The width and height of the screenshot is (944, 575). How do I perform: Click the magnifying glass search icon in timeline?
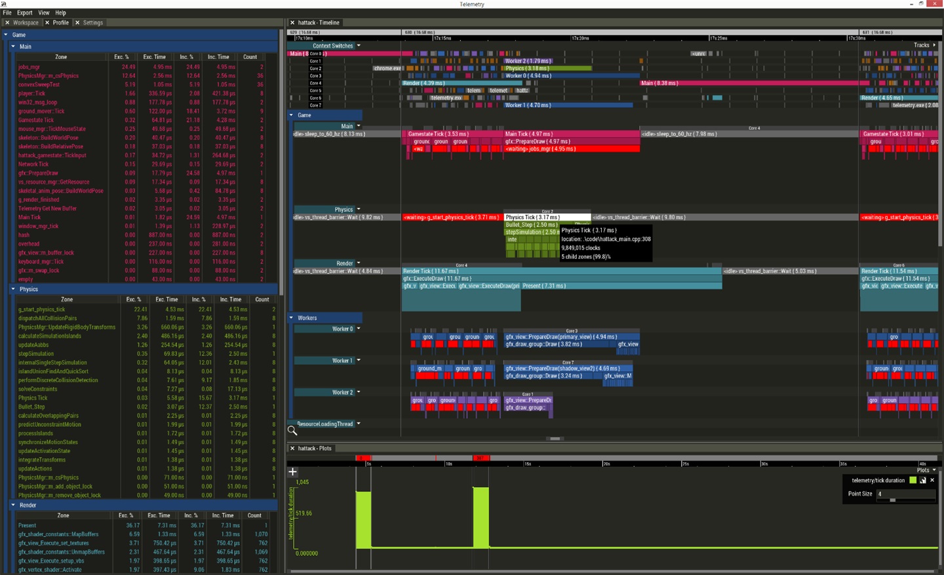point(292,431)
